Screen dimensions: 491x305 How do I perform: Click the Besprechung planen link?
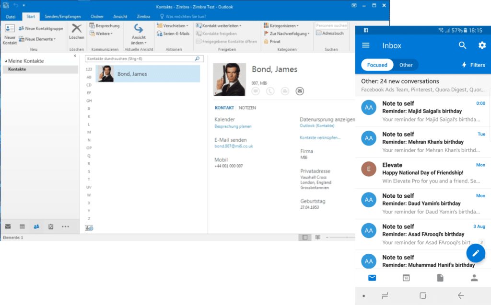[233, 126]
